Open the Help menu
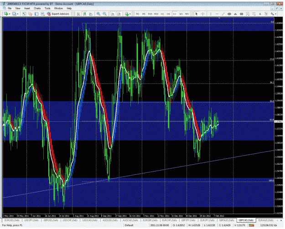The image size is (285, 229). (69, 8)
